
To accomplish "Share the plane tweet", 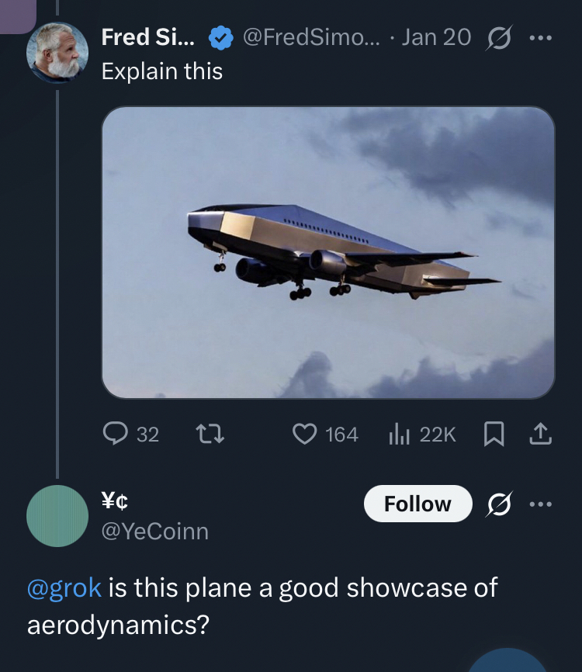I will click(x=540, y=435).
